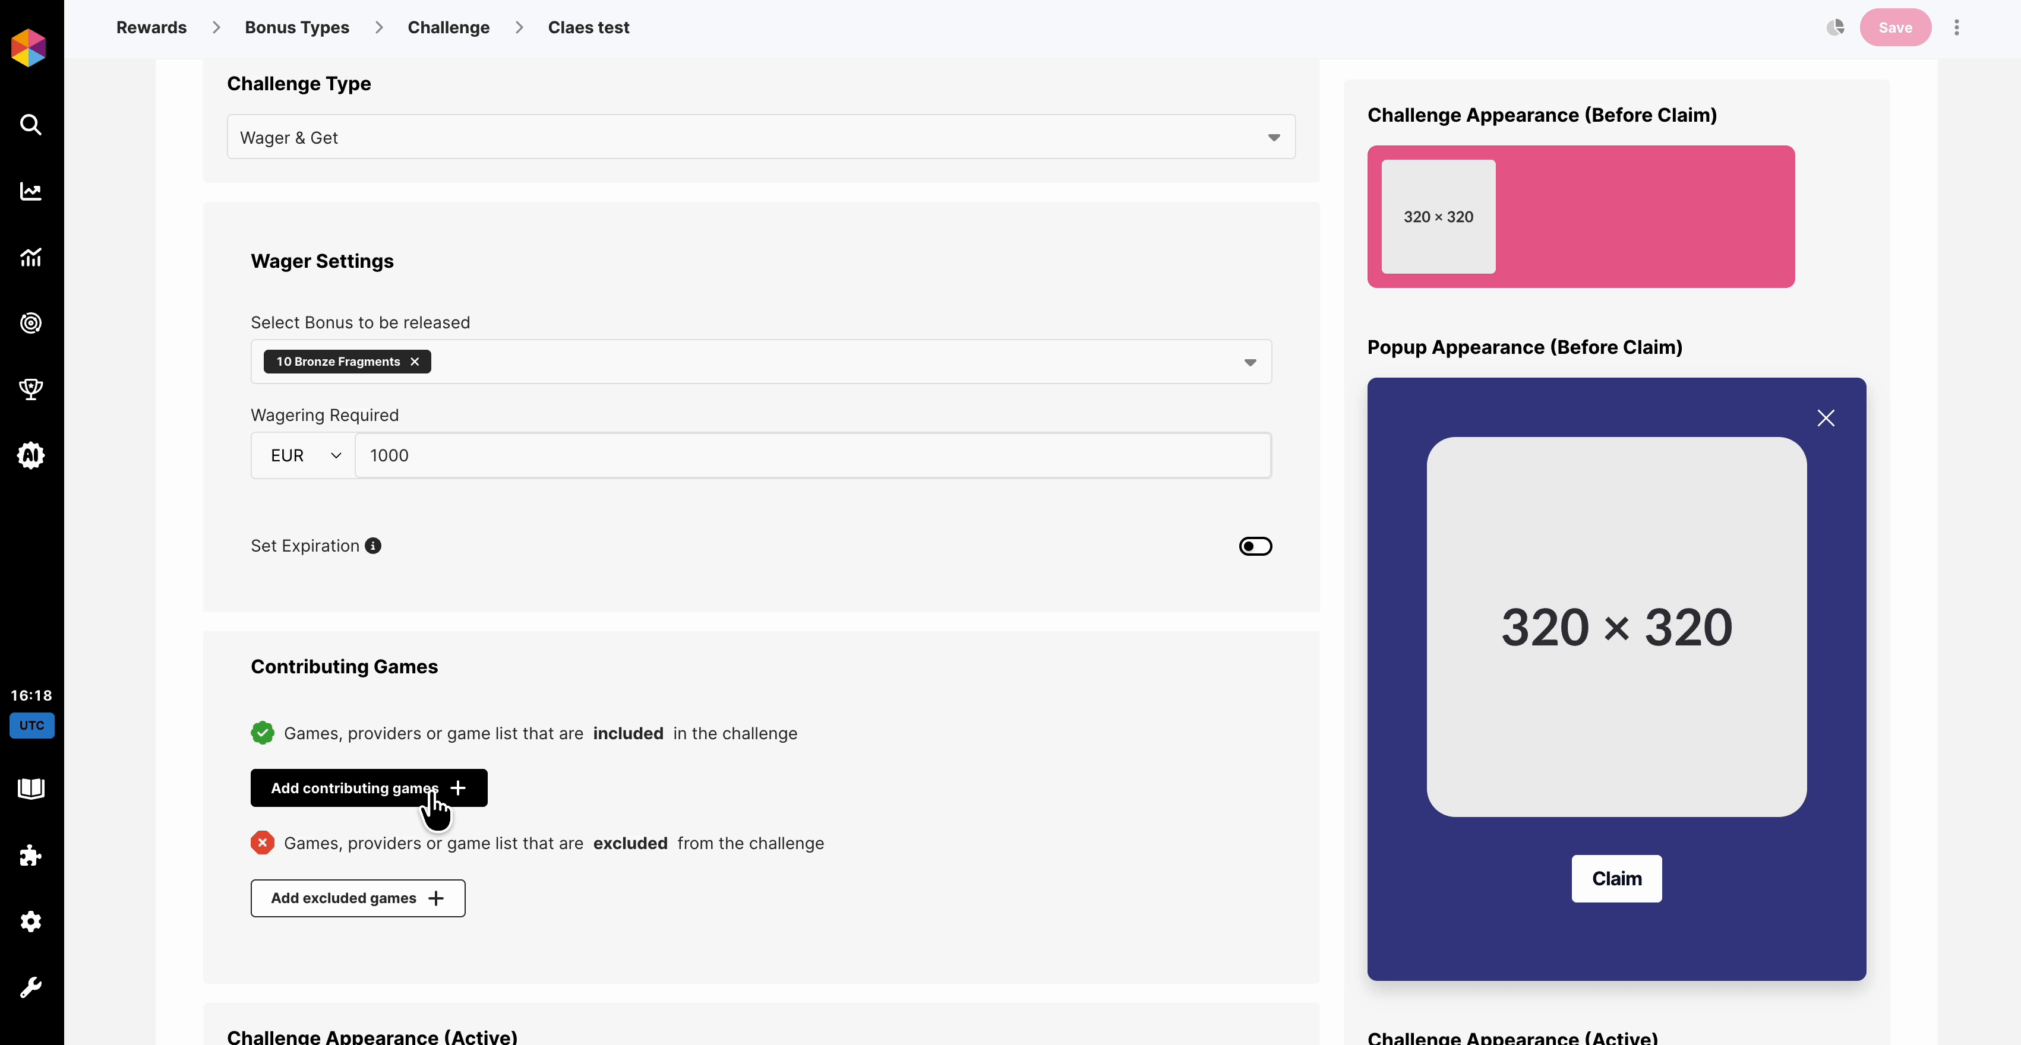Open the settings cog in sidebar
This screenshot has width=2021, height=1045.
(x=31, y=922)
